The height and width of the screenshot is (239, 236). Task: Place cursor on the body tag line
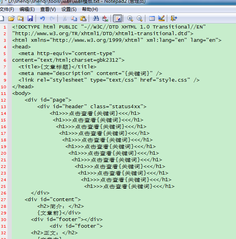21,93
